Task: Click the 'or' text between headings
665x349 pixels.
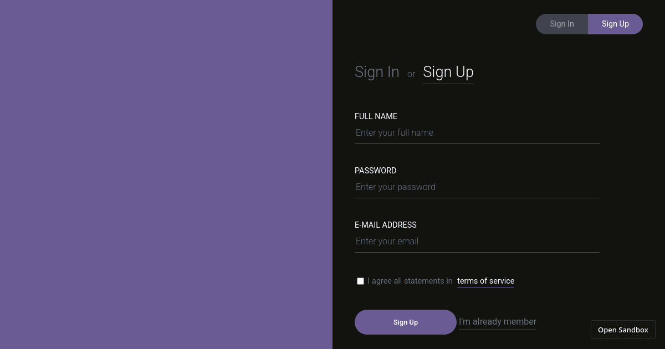Action: point(411,74)
